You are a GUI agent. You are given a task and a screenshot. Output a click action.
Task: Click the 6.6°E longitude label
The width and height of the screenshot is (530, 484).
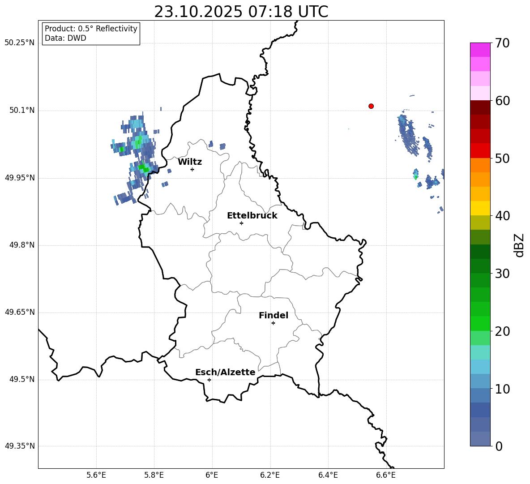pyautogui.click(x=386, y=475)
